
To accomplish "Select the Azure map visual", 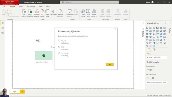I will [157, 37].
